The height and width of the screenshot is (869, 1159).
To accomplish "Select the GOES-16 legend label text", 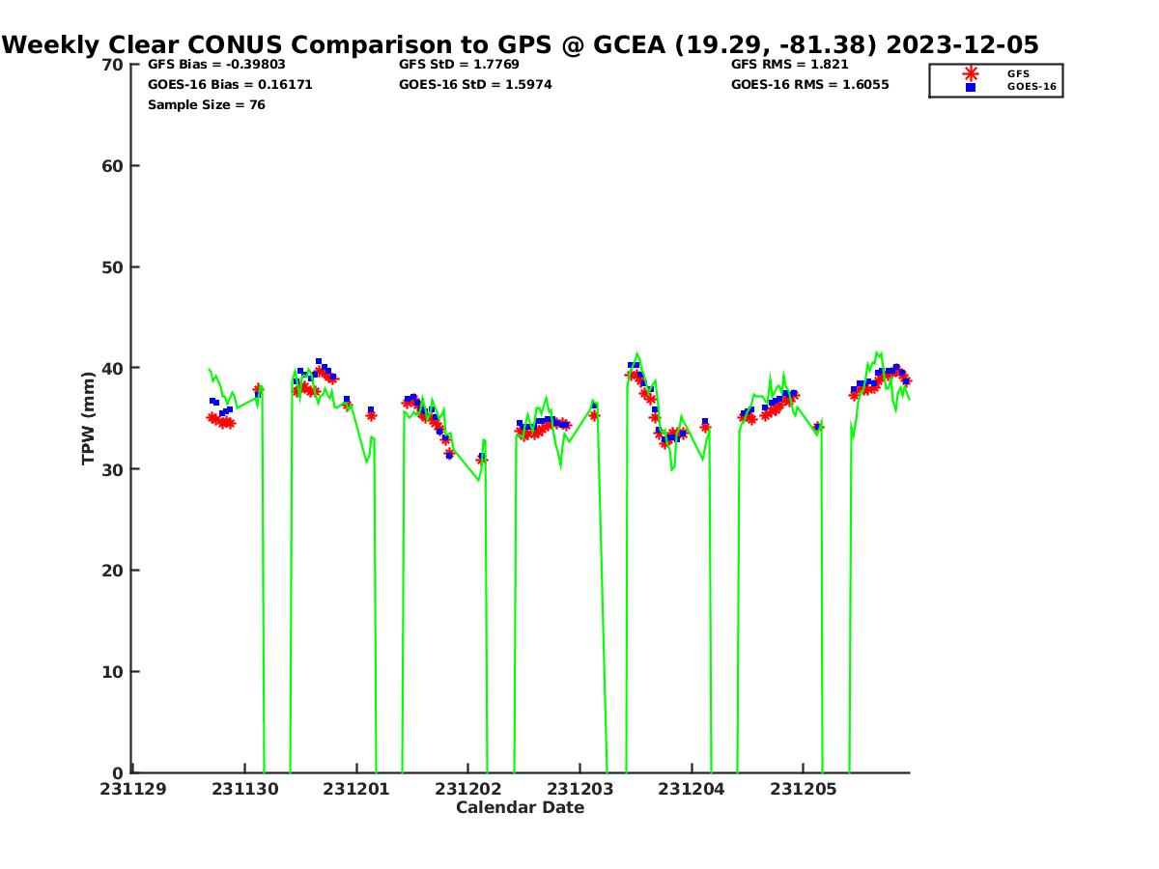I will tap(1032, 87).
